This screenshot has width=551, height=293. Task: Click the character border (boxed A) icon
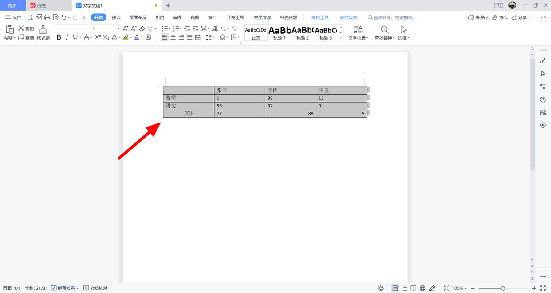point(148,37)
